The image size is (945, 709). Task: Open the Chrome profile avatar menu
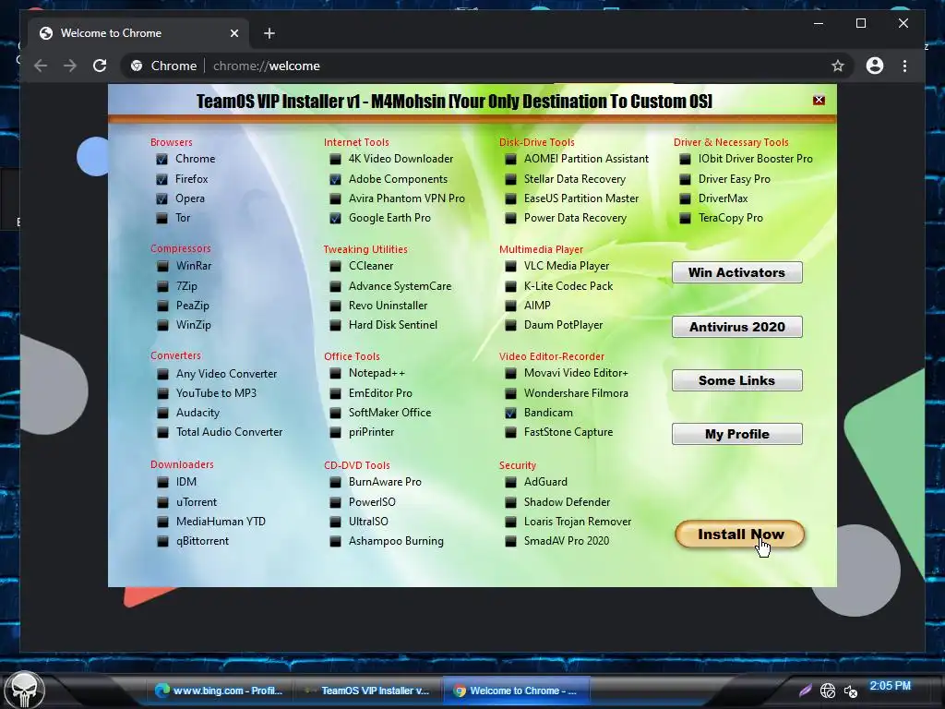[875, 66]
